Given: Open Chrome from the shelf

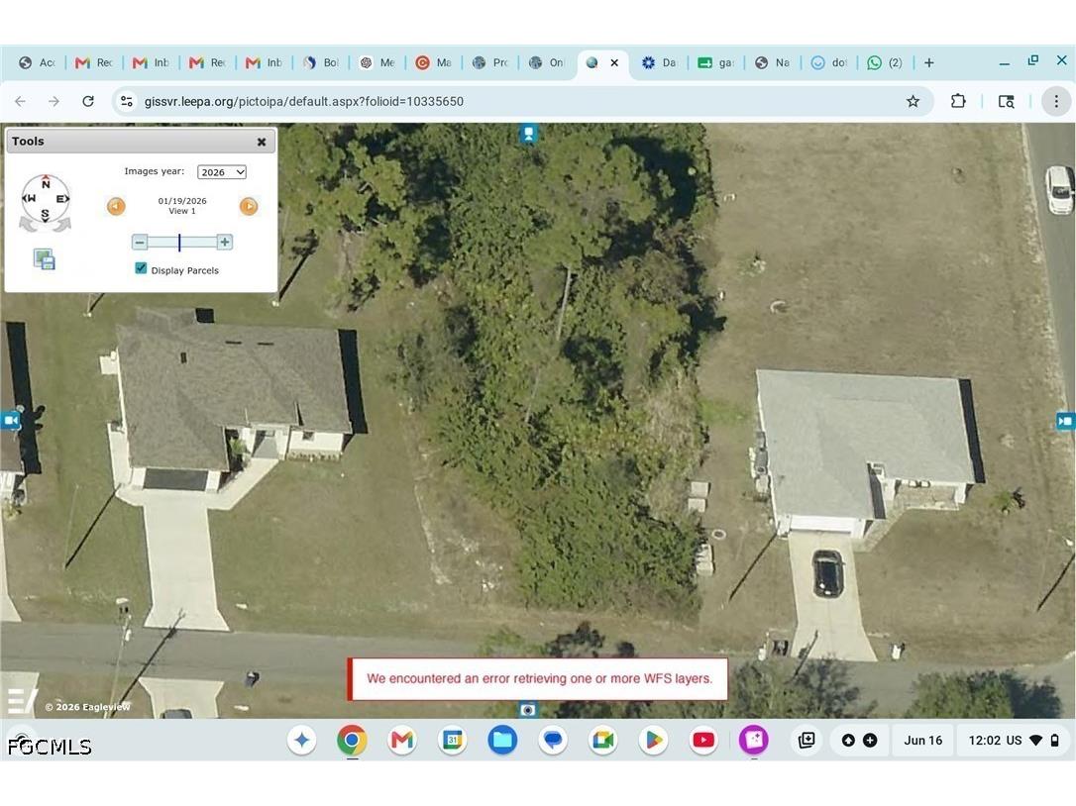Looking at the screenshot, I should [x=352, y=740].
